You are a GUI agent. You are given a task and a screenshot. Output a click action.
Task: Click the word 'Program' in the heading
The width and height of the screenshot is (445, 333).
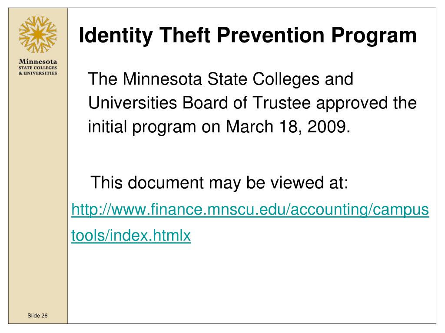point(374,36)
